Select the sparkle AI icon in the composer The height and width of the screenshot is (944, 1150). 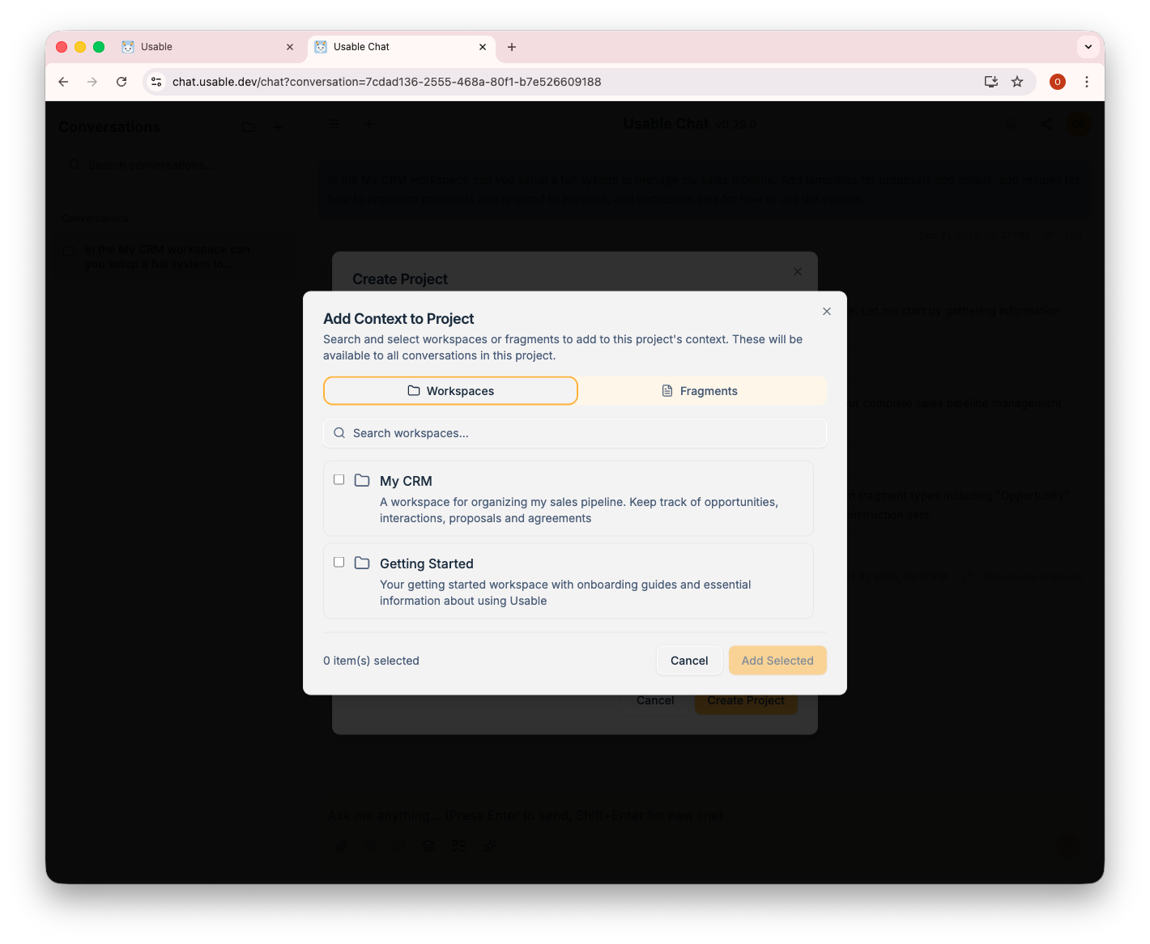pyautogui.click(x=489, y=845)
